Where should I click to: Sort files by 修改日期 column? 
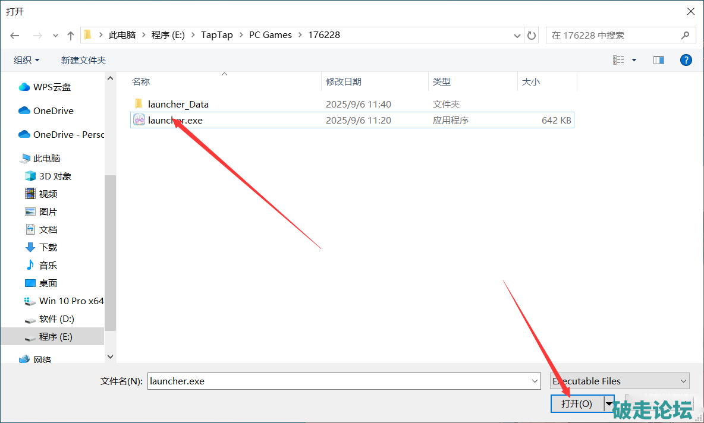pos(344,81)
